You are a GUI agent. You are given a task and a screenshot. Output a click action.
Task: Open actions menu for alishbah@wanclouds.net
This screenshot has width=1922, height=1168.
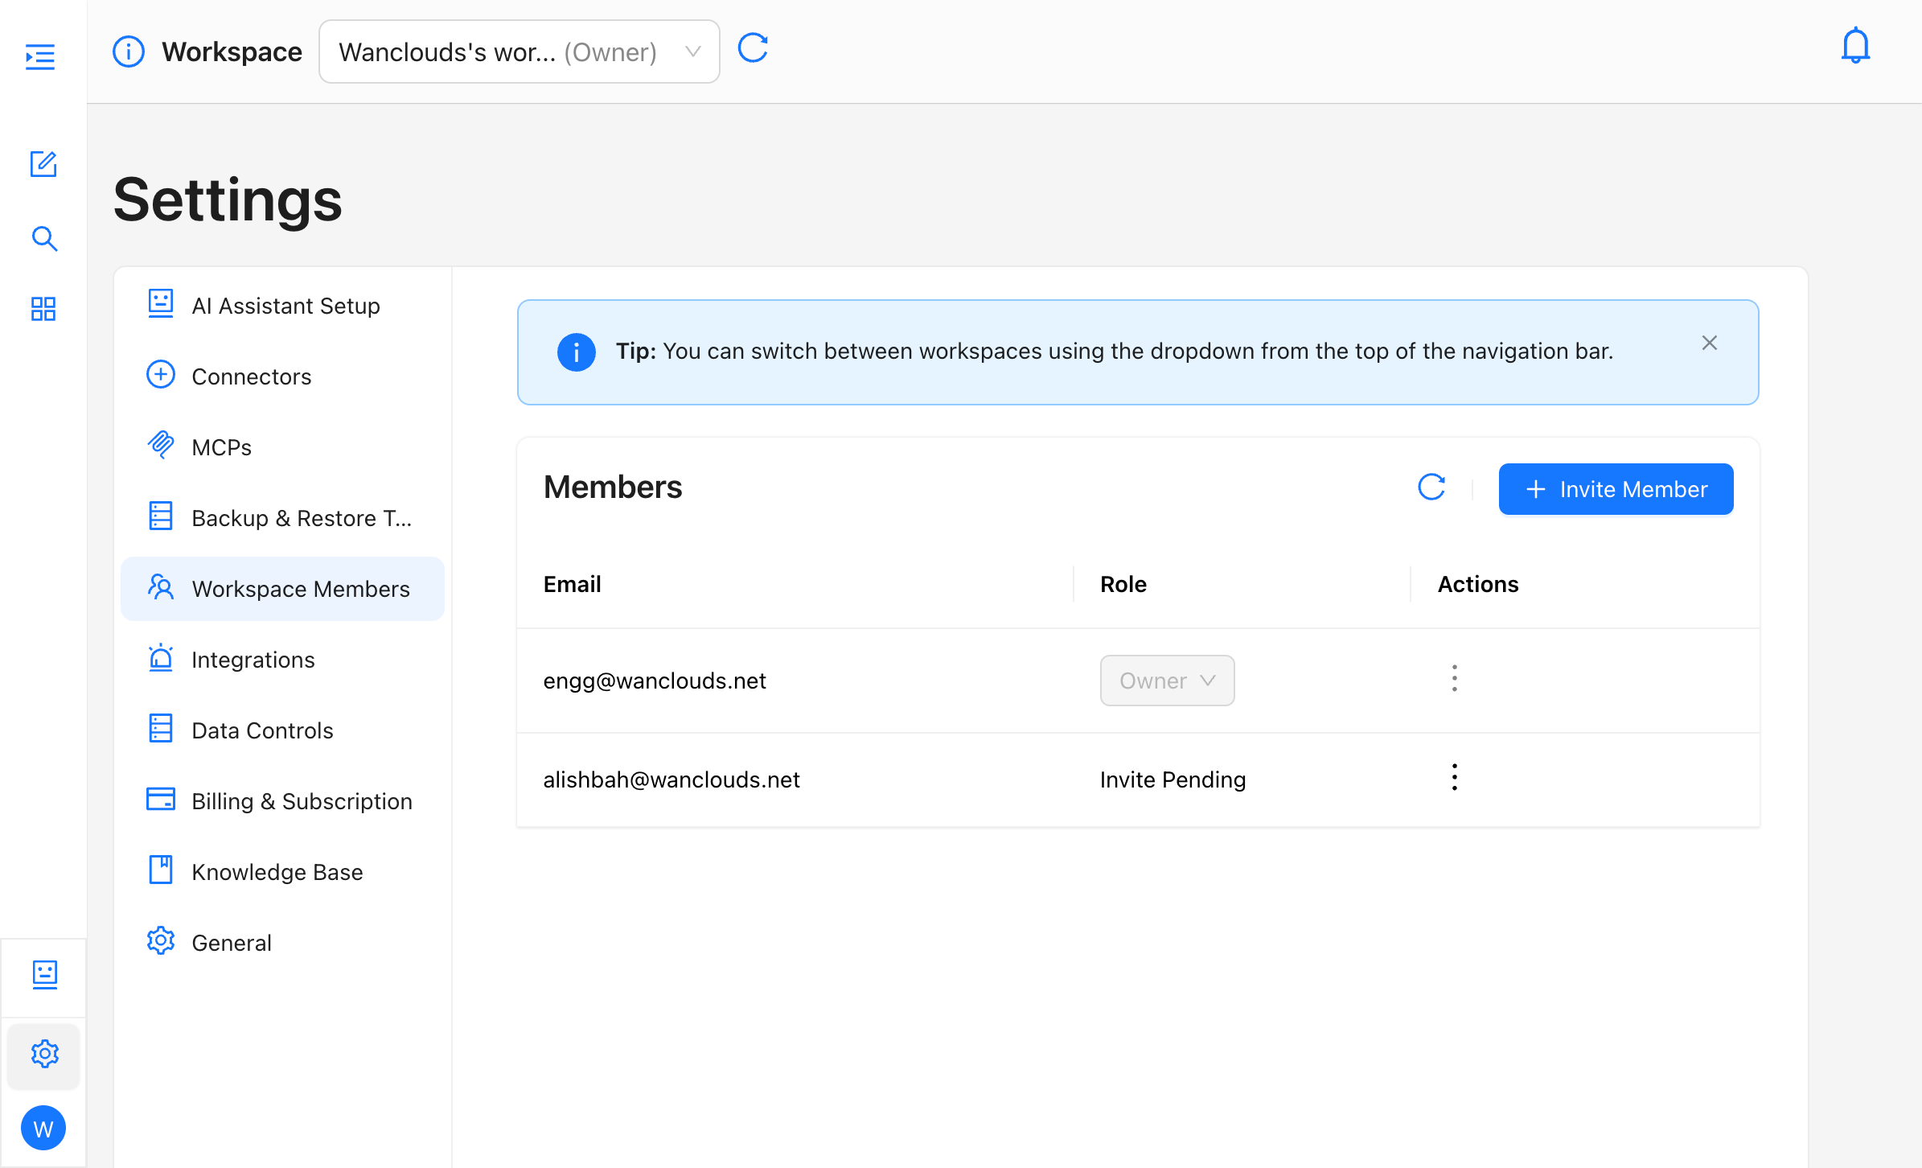pyautogui.click(x=1454, y=777)
